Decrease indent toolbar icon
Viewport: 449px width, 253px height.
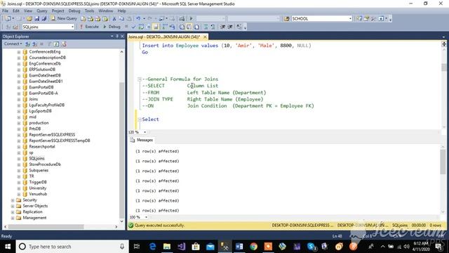(x=223, y=27)
